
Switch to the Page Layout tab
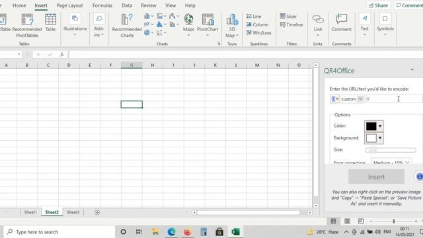[x=69, y=5]
